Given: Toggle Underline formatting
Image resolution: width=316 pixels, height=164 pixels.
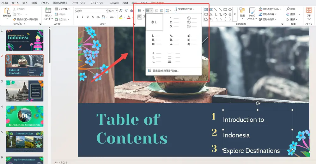Looking at the screenshot, I should pos(88,17).
